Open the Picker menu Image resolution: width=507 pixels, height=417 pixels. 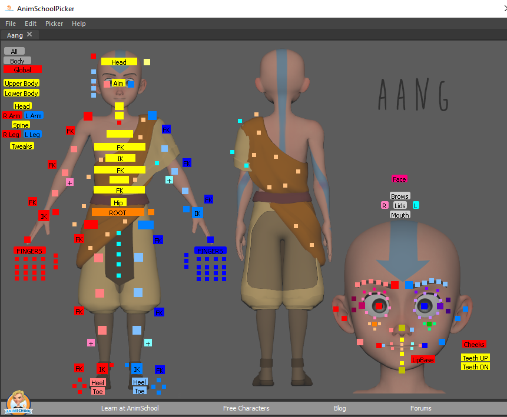point(54,24)
